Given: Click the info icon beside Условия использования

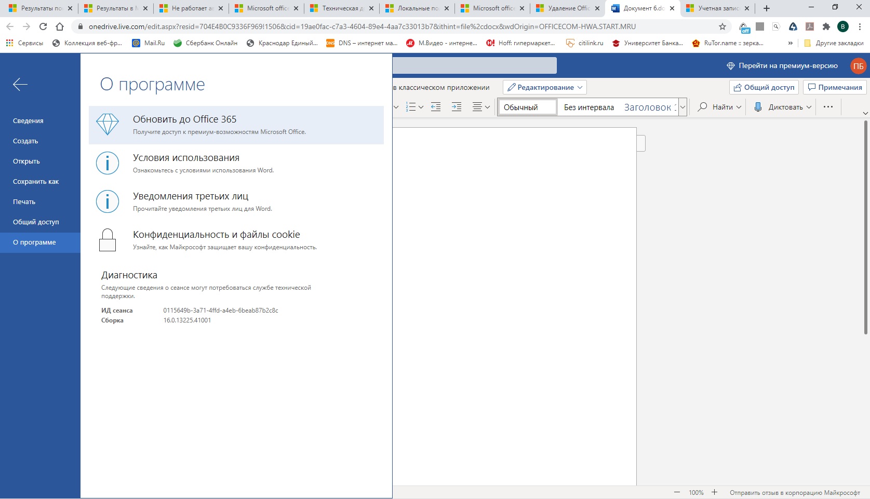Looking at the screenshot, I should tap(108, 163).
